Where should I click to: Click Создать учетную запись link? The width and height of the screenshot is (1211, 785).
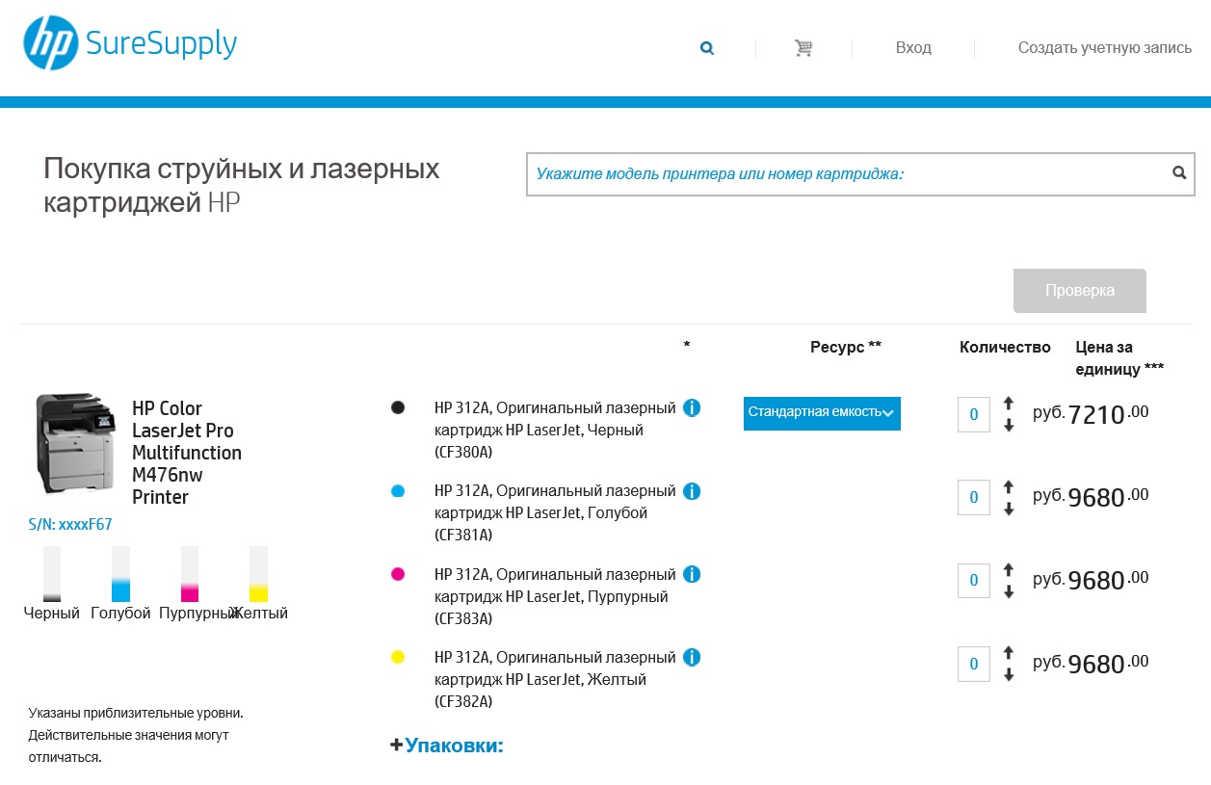click(1105, 48)
